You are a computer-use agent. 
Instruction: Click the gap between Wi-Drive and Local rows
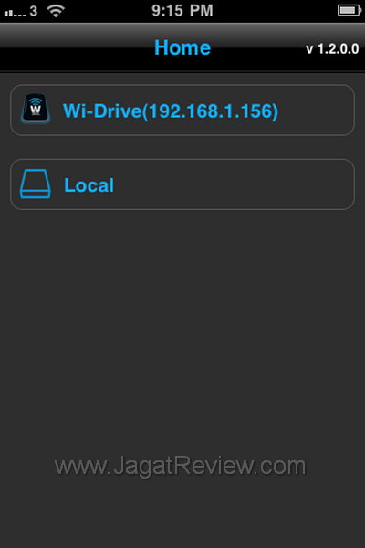(x=182, y=147)
